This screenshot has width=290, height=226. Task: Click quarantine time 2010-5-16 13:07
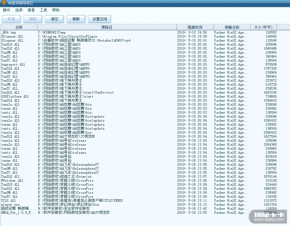(x=192, y=176)
